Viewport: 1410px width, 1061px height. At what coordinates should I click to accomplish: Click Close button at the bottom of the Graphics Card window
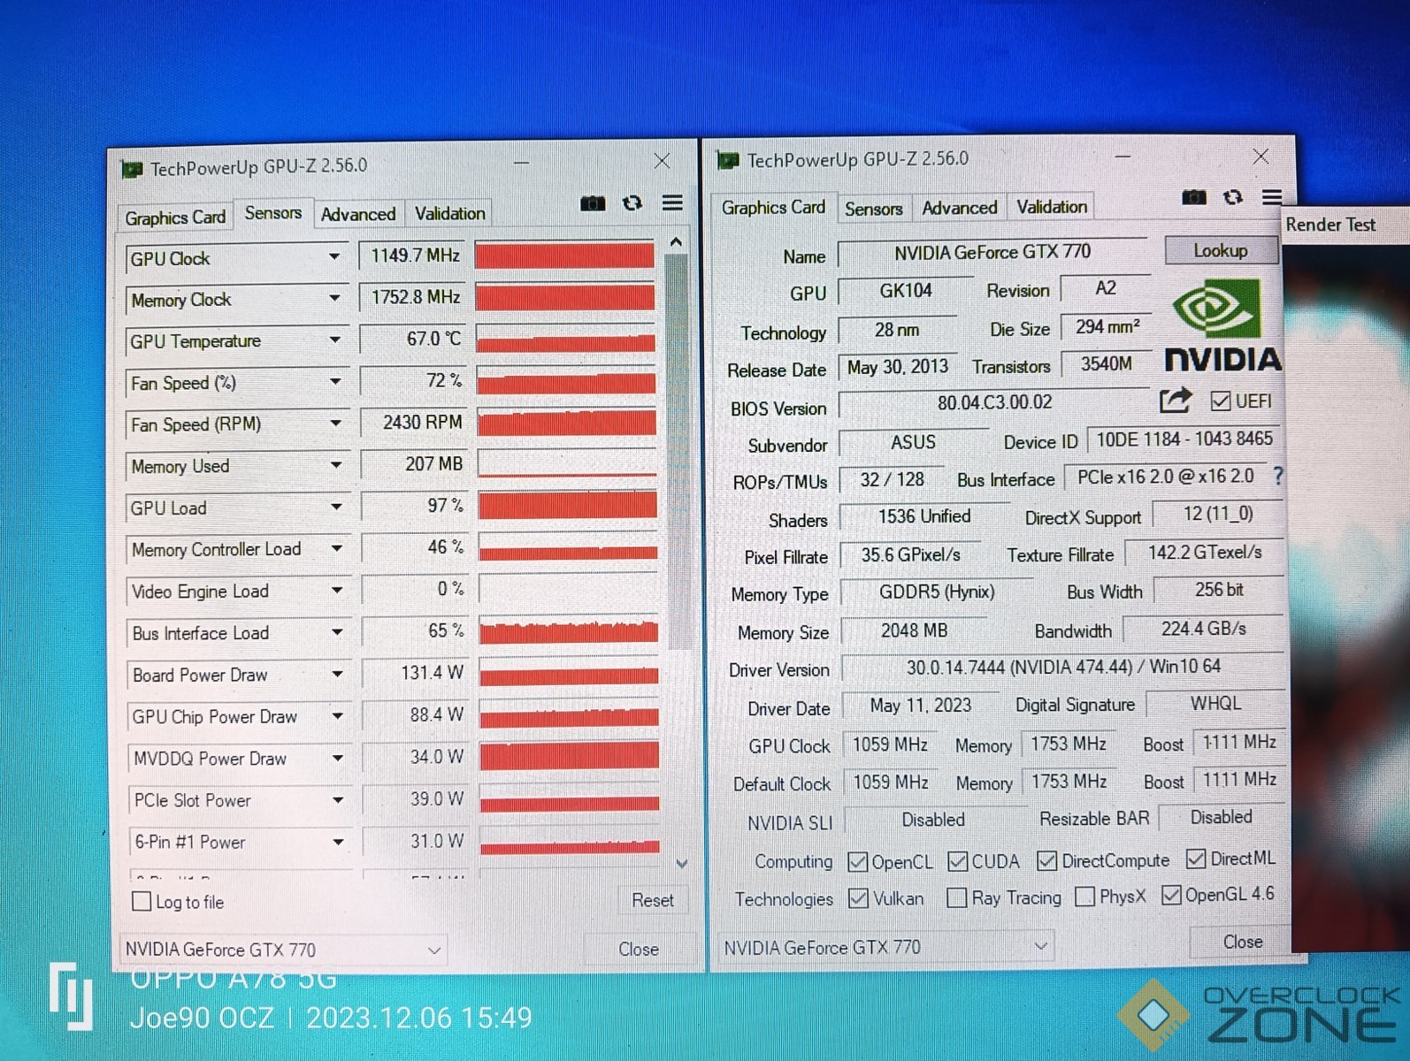point(1242,942)
